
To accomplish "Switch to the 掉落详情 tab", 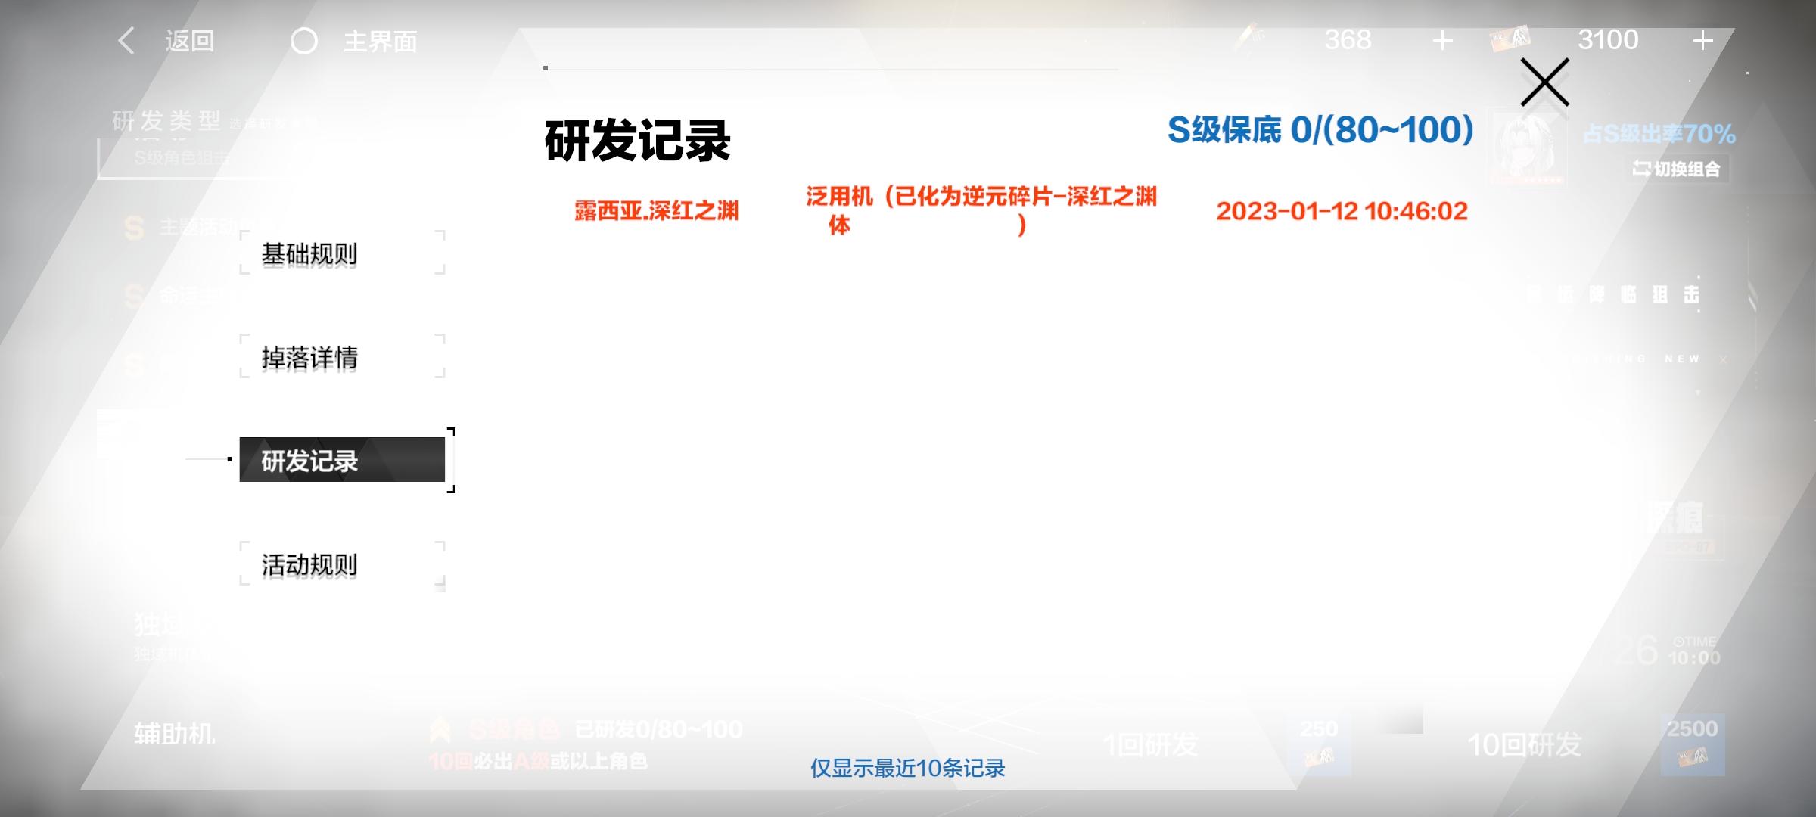I will pyautogui.click(x=343, y=356).
